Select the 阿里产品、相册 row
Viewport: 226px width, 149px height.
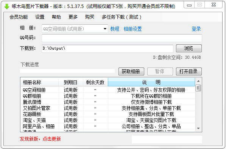tap(108, 127)
